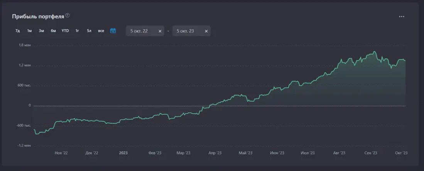Click the Апр '23 axis label
The width and height of the screenshot is (424, 171).
[x=215, y=153]
